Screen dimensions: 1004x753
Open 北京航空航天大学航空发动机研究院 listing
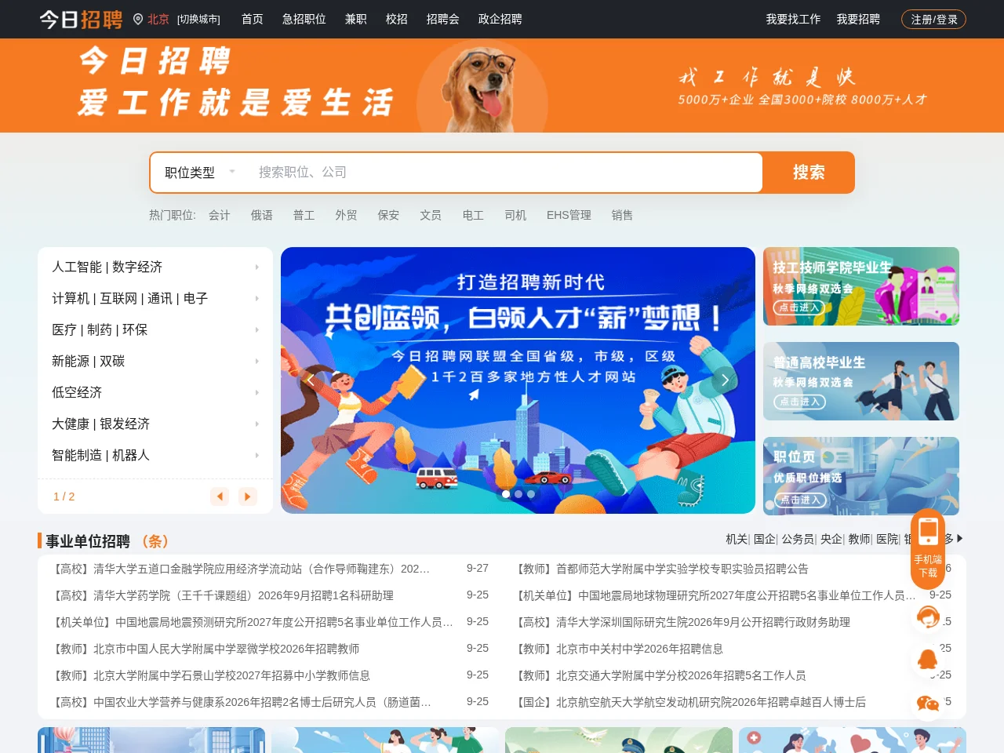click(x=689, y=702)
